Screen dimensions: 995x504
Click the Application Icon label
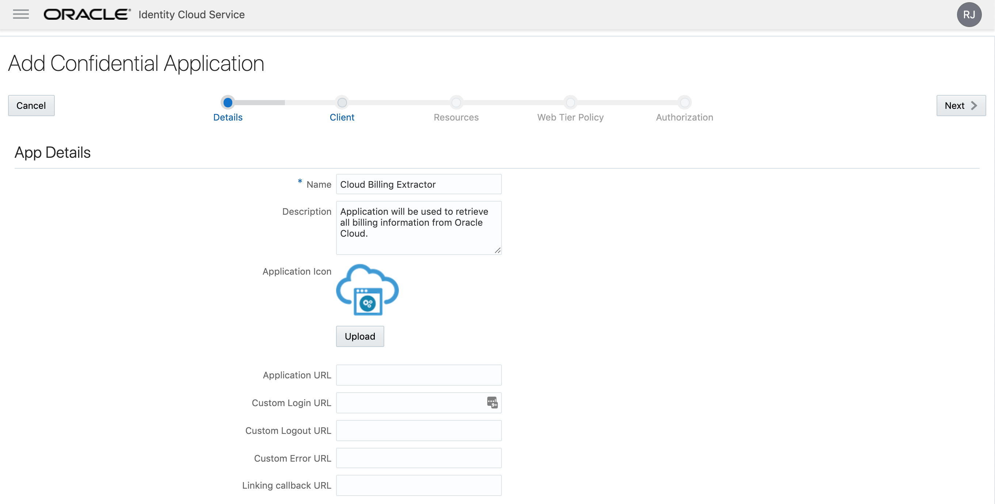[297, 271]
